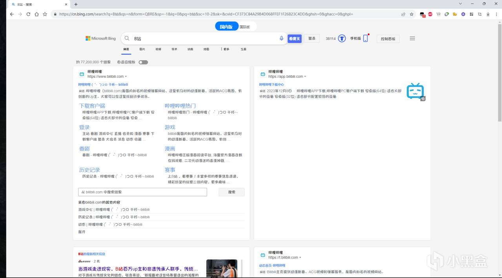Click the star icon beside the home button
The height and width of the screenshot is (278, 502).
[45, 14]
